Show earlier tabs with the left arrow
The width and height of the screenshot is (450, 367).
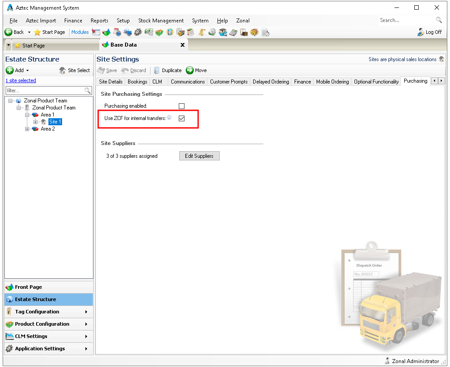(x=435, y=81)
